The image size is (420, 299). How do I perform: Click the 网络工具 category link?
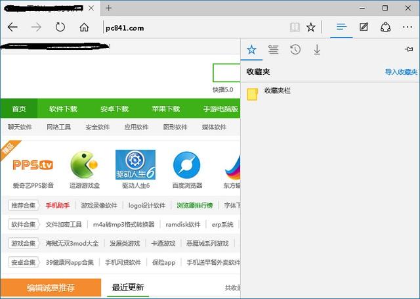[58, 127]
